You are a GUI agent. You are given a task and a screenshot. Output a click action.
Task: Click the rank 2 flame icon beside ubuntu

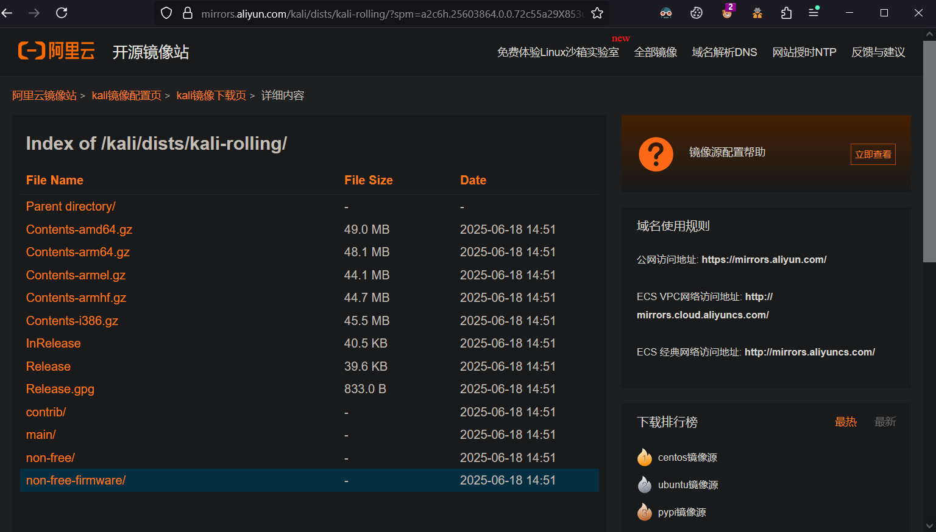click(645, 485)
